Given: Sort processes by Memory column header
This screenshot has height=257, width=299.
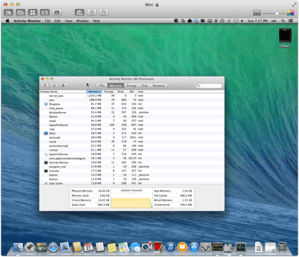Looking at the screenshot, I should coord(94,92).
